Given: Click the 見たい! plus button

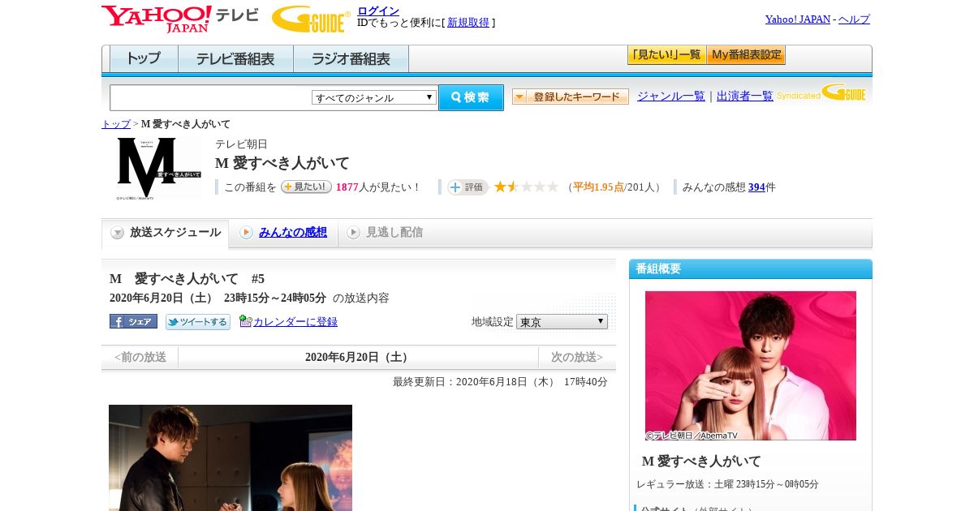Looking at the screenshot, I should pos(306,187).
